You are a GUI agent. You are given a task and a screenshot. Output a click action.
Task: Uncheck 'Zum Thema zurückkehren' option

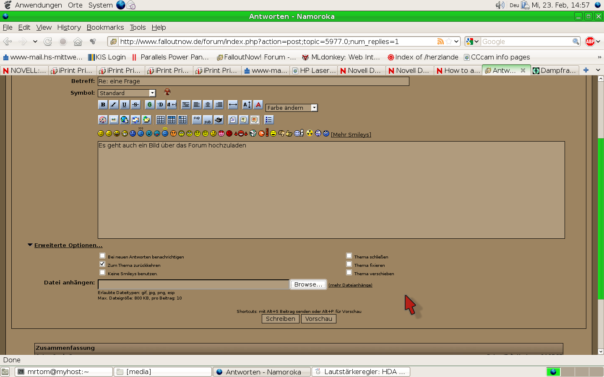coord(102,264)
